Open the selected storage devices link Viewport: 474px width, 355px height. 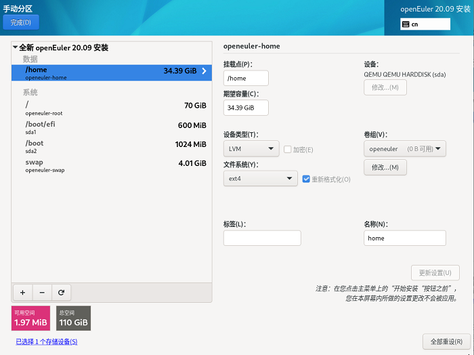[x=47, y=341]
